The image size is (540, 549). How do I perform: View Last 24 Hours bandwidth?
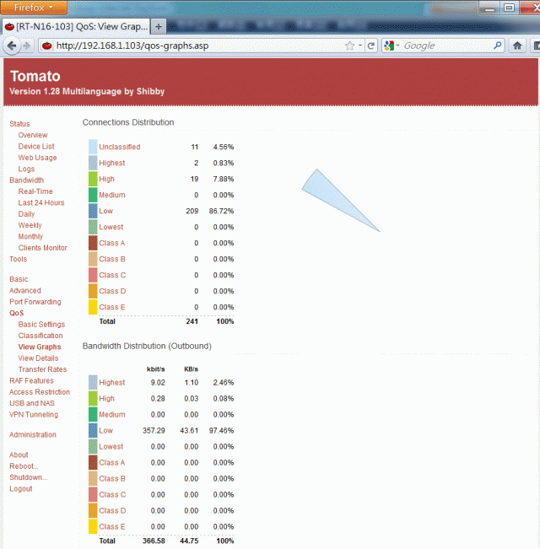tap(41, 202)
